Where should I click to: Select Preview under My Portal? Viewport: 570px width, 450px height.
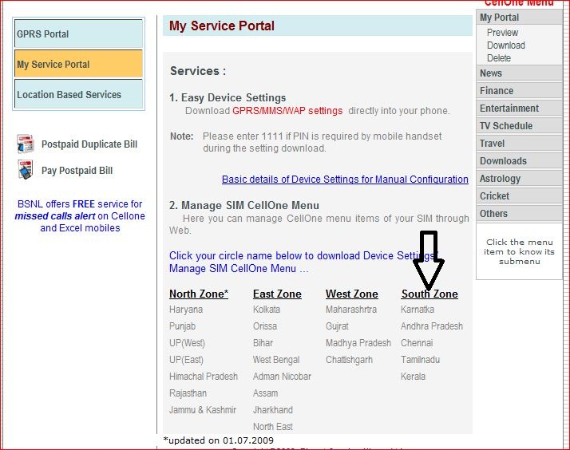tap(502, 33)
